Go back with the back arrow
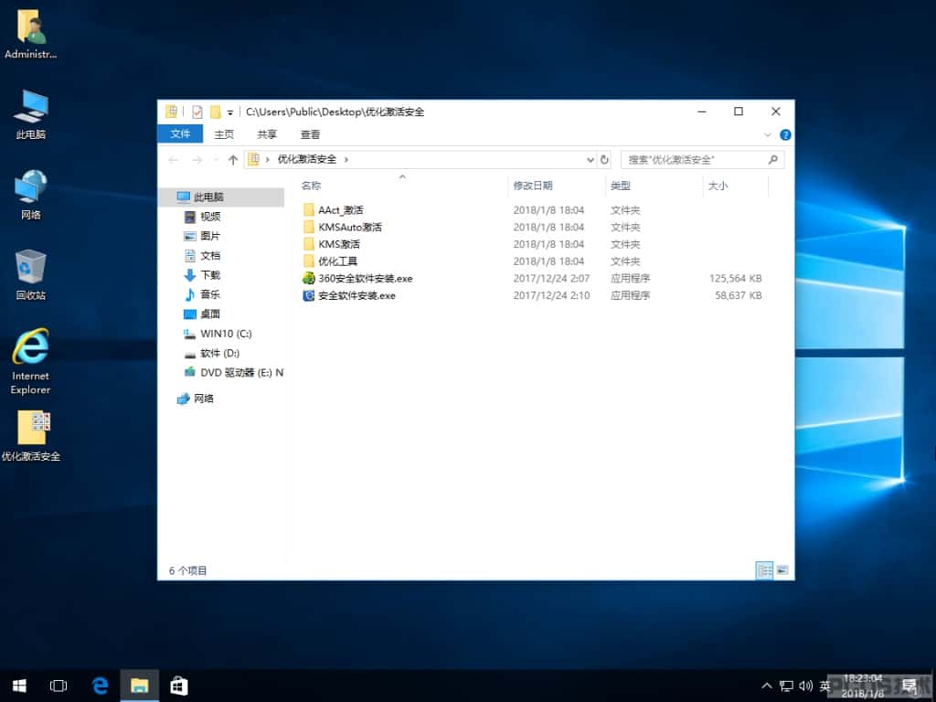The height and width of the screenshot is (702, 936). tap(174, 159)
